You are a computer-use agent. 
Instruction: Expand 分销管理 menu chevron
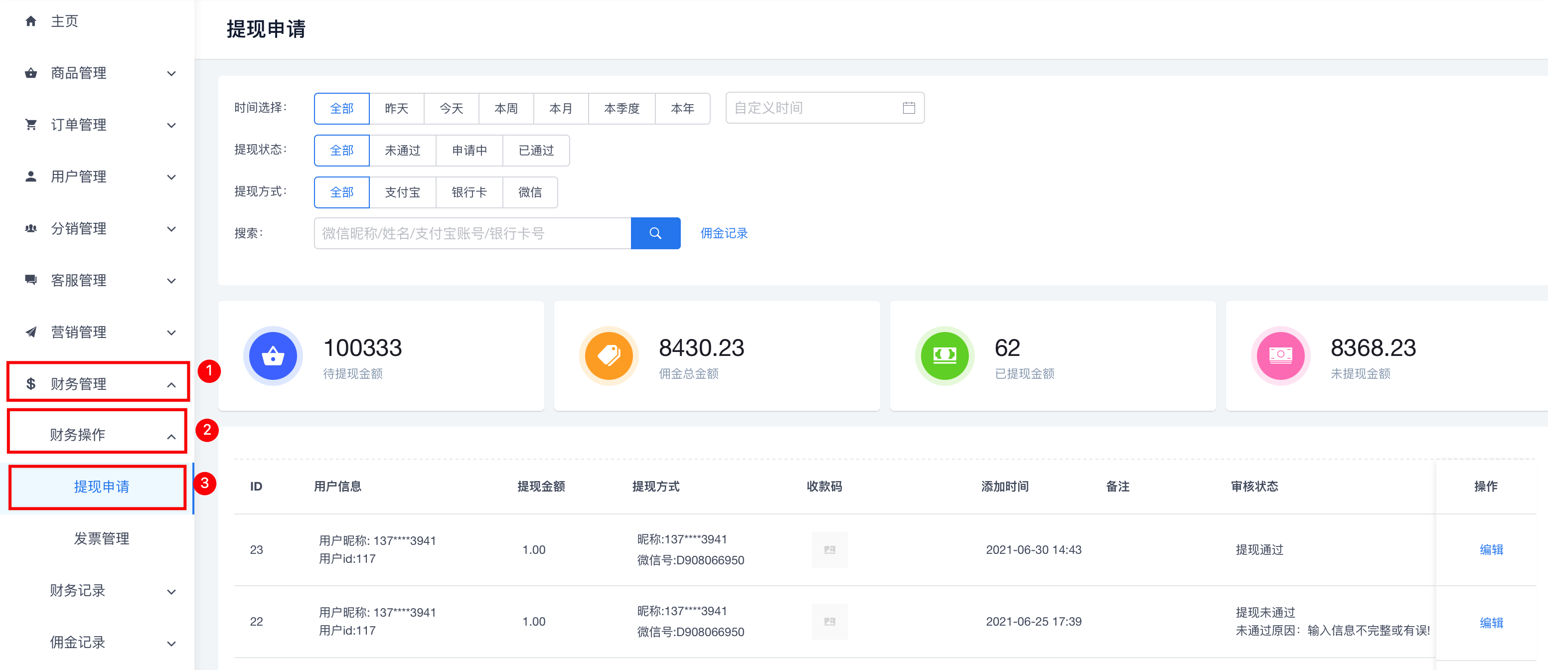tap(171, 229)
